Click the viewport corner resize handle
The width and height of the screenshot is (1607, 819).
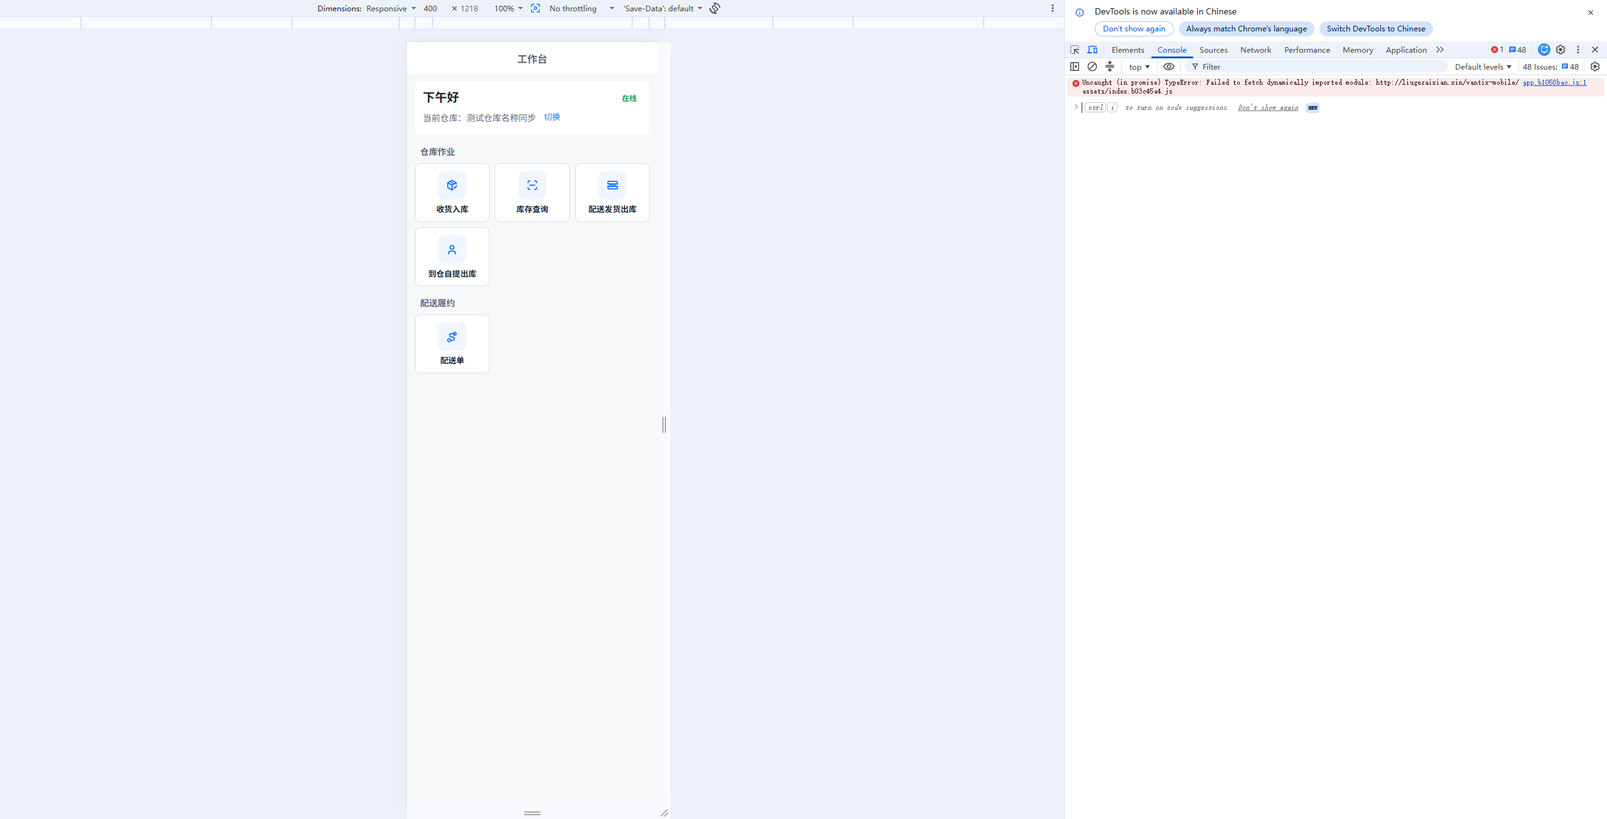(664, 813)
